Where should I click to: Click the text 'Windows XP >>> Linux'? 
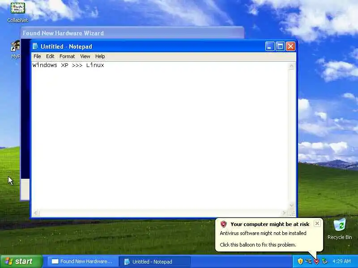[68, 65]
